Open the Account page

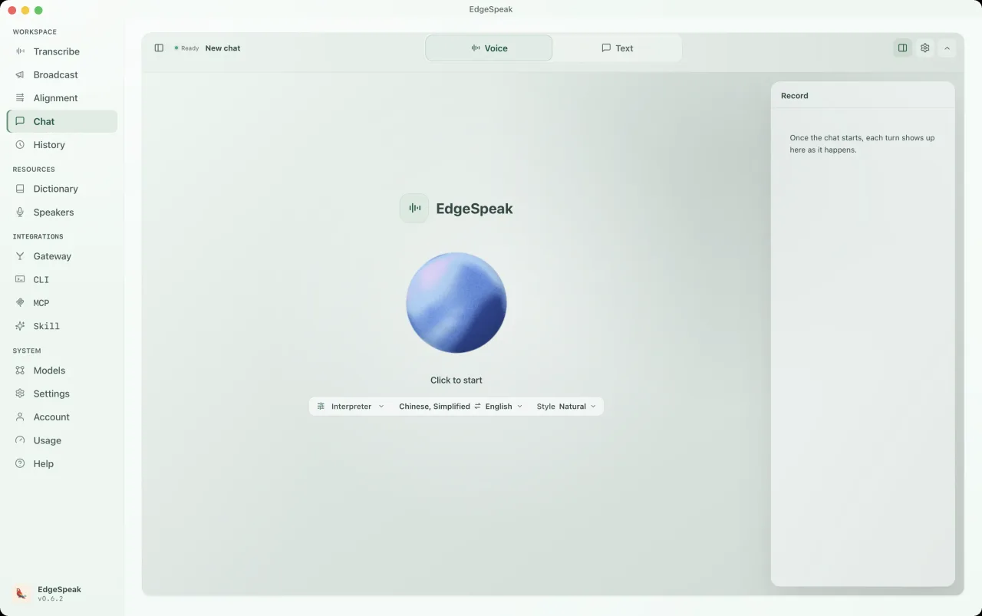click(62, 417)
